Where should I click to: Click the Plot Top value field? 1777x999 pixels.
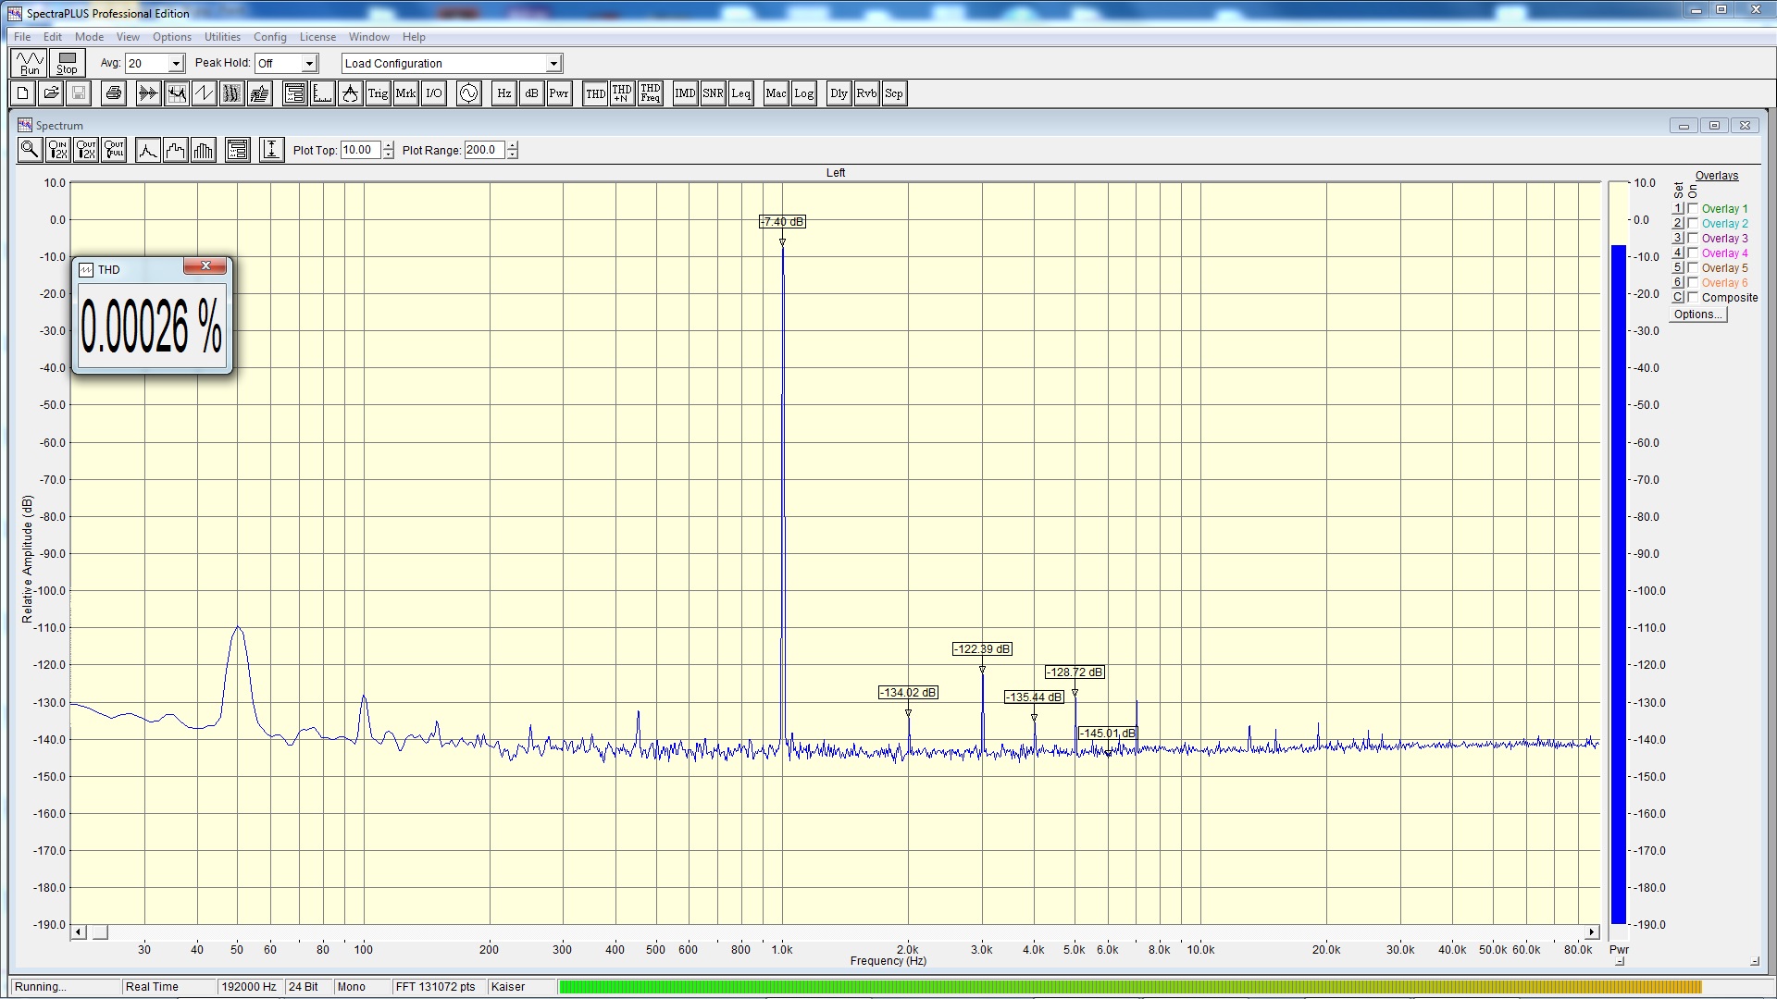pos(360,150)
